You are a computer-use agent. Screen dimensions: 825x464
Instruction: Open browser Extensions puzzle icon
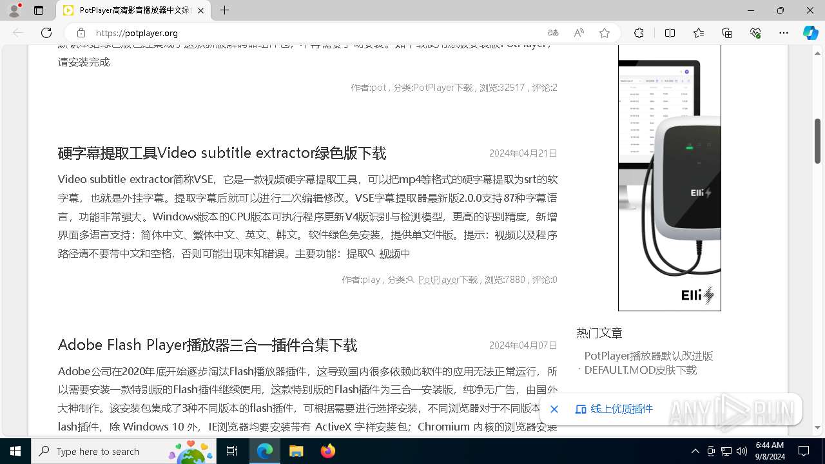tap(639, 33)
